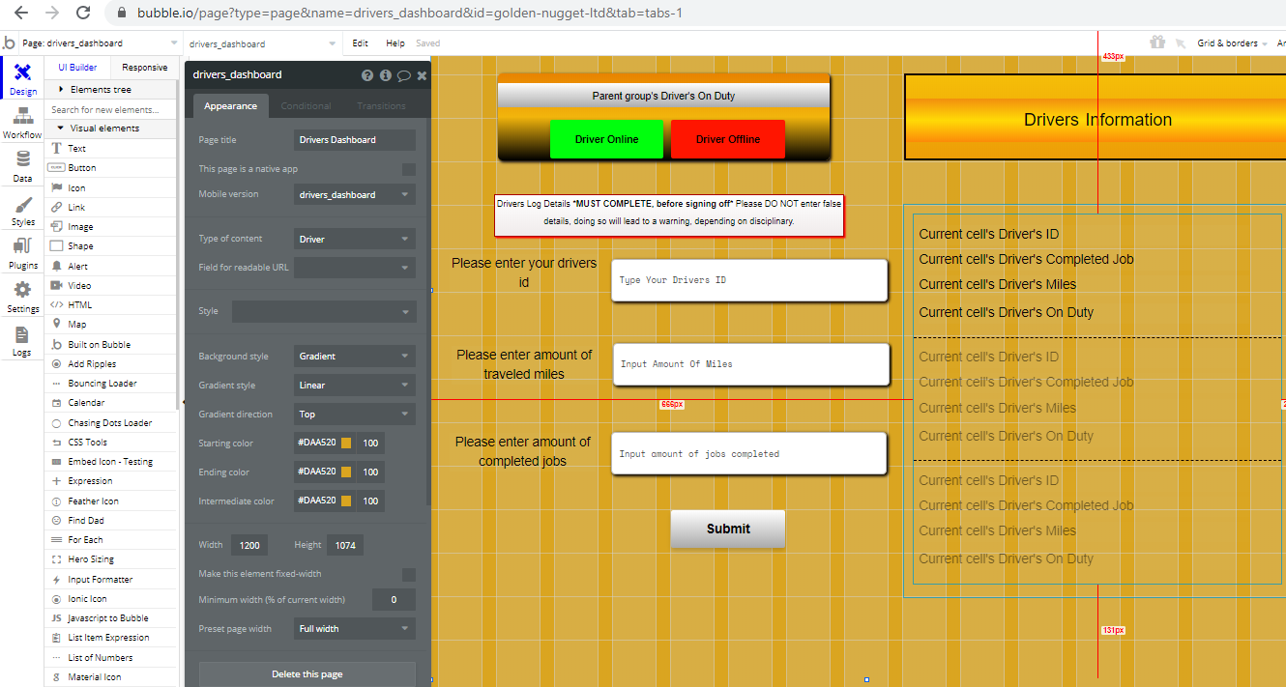Click Type Your Drivers ID input
The width and height of the screenshot is (1286, 687).
tap(749, 280)
